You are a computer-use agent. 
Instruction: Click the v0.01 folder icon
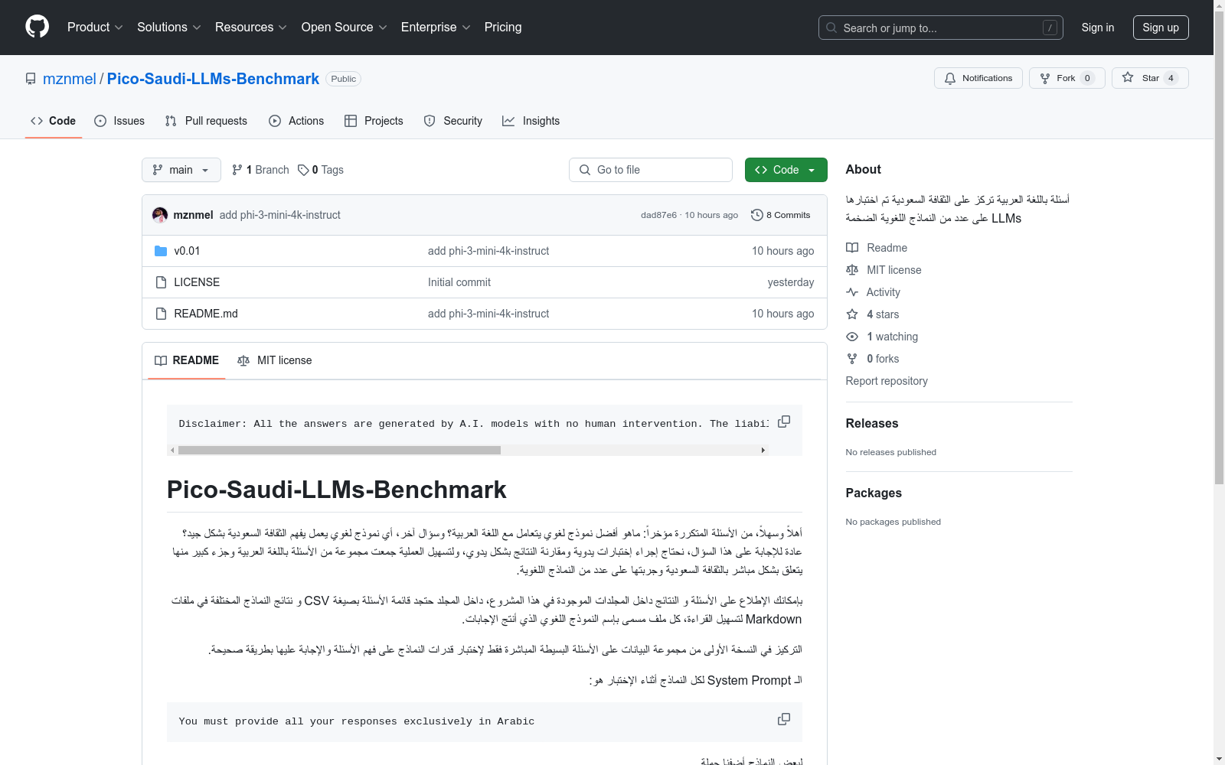tap(161, 251)
